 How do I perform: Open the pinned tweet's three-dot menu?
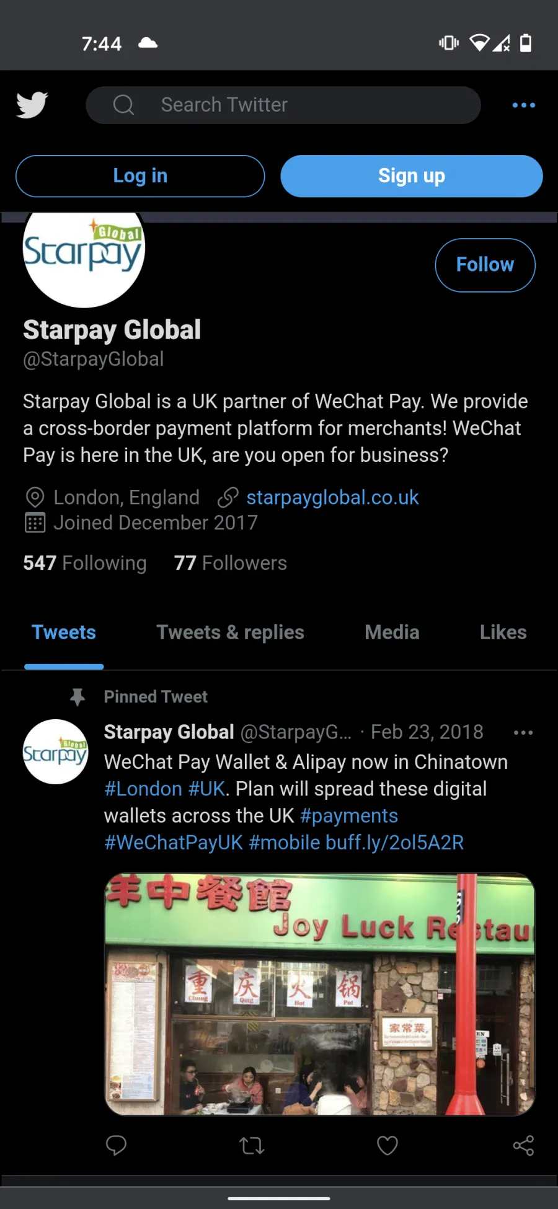coord(523,732)
